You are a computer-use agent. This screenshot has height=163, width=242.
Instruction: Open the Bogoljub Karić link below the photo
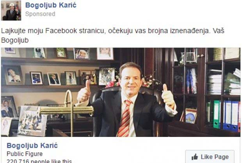point(32,145)
